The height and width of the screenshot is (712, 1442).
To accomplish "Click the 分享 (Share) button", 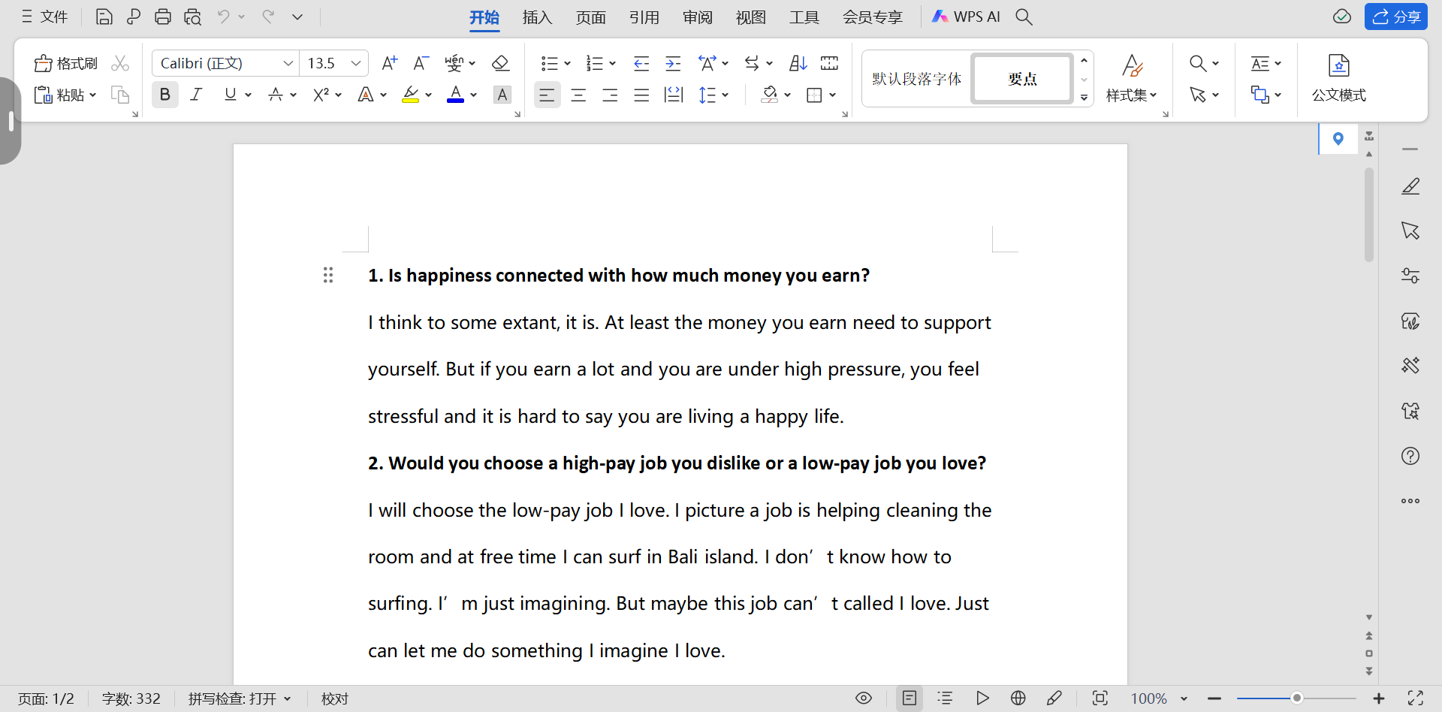I will click(x=1396, y=17).
